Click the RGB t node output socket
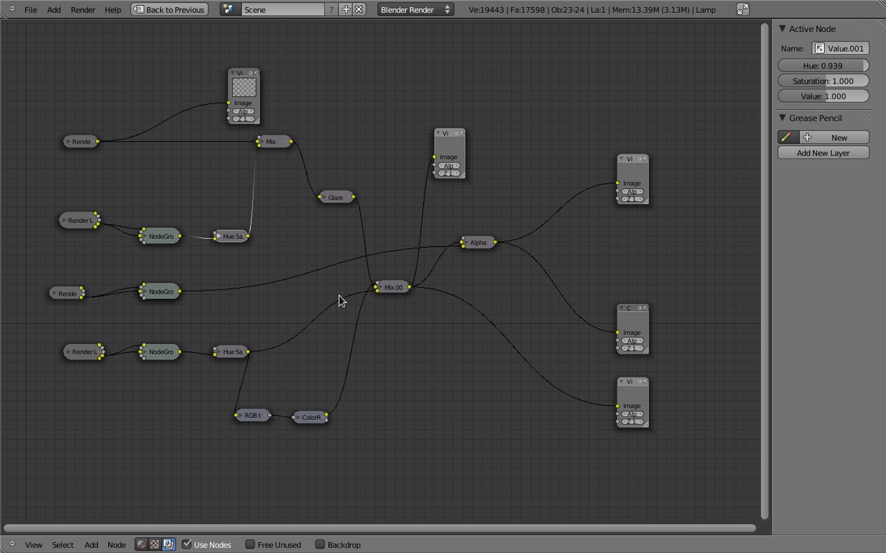 pyautogui.click(x=270, y=415)
